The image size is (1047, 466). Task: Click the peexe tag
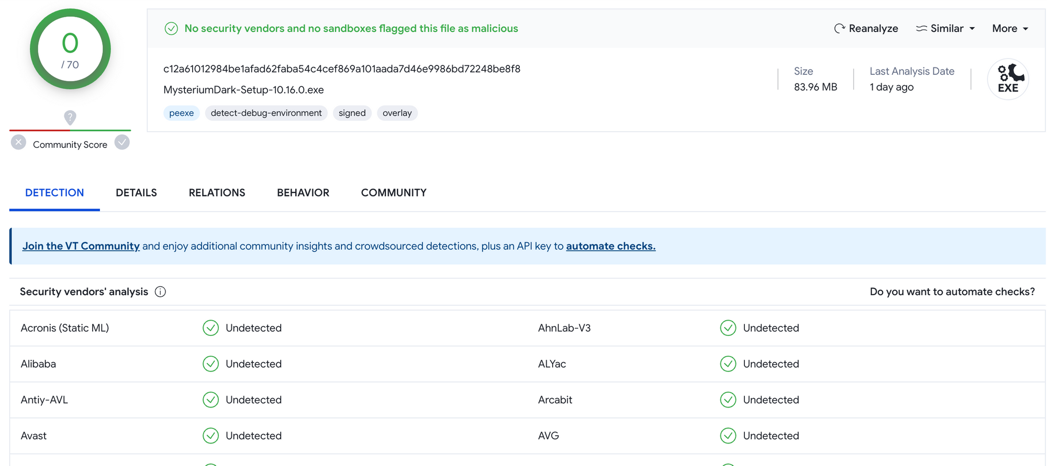(182, 113)
